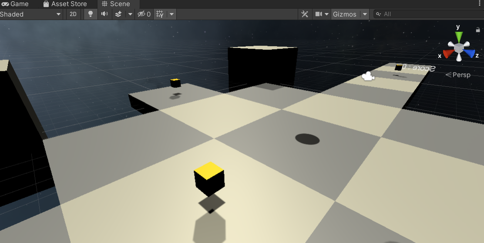This screenshot has height=243, width=484.
Task: Switch to the Game tab
Action: (x=15, y=4)
